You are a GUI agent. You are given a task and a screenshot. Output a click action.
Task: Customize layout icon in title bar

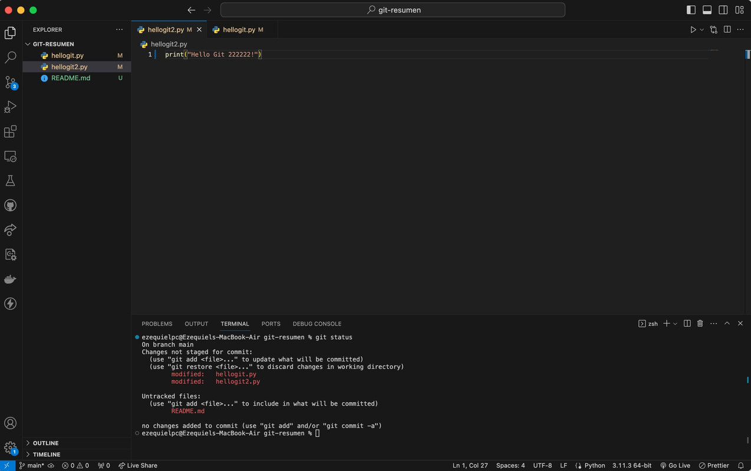click(x=739, y=10)
